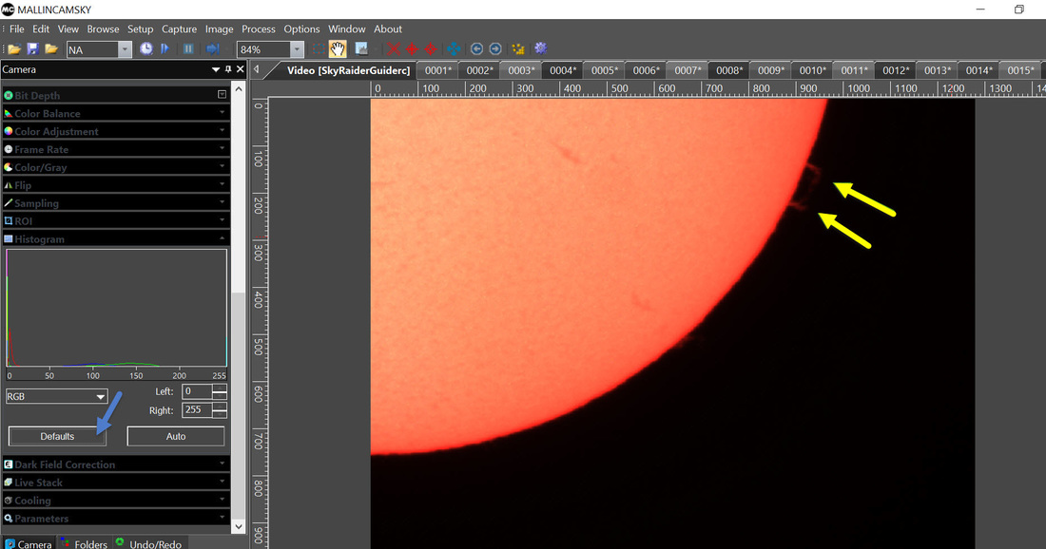Click the tab scroll left arrow

click(x=256, y=69)
